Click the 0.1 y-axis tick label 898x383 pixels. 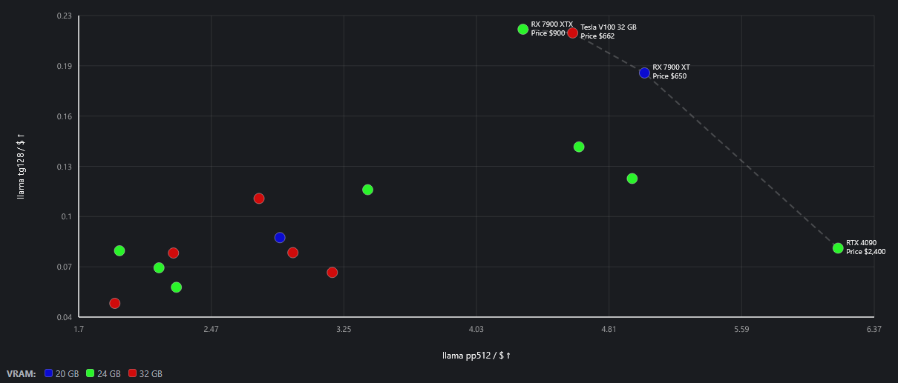click(x=66, y=217)
